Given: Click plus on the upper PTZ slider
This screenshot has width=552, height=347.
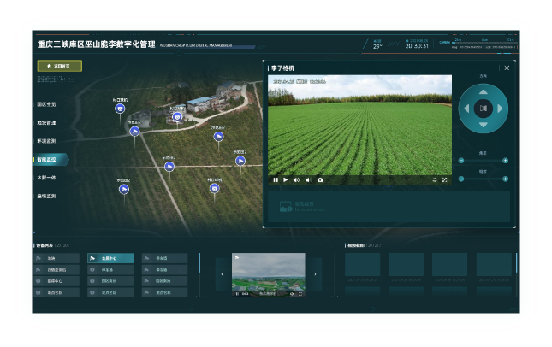Looking at the screenshot, I should [505, 161].
